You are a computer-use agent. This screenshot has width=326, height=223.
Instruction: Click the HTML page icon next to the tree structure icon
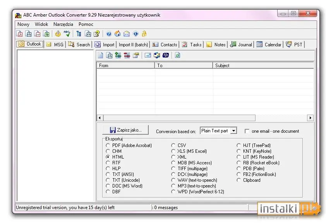(88, 34)
